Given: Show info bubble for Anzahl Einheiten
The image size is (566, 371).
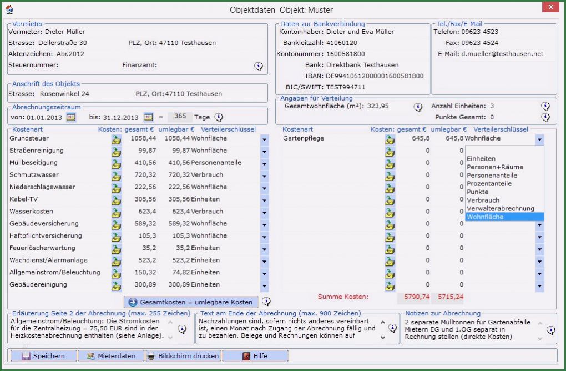Looking at the screenshot, I should [x=545, y=106].
